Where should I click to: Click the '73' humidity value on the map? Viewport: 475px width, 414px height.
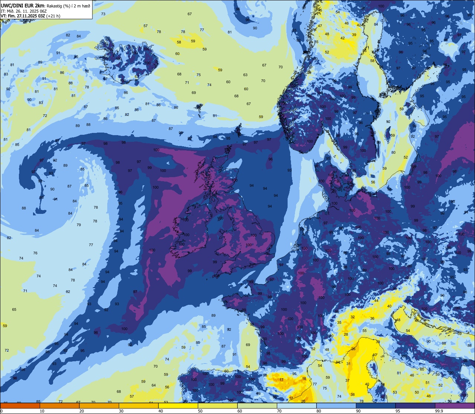(x=103, y=14)
